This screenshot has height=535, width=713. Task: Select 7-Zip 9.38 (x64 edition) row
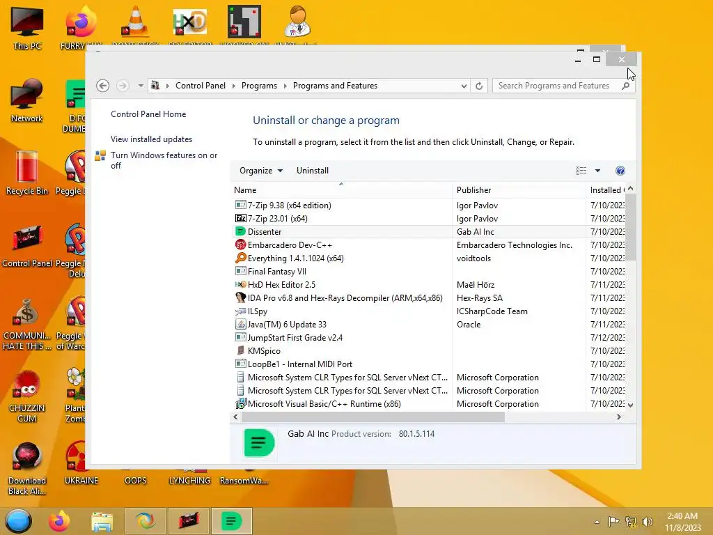tap(429, 206)
